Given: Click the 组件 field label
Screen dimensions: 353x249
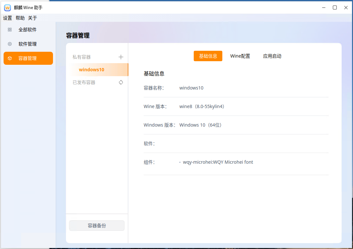Looking at the screenshot, I should point(149,162).
